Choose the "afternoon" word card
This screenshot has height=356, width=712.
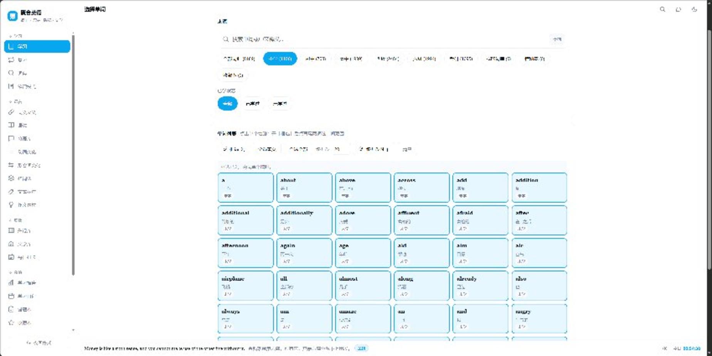point(245,253)
